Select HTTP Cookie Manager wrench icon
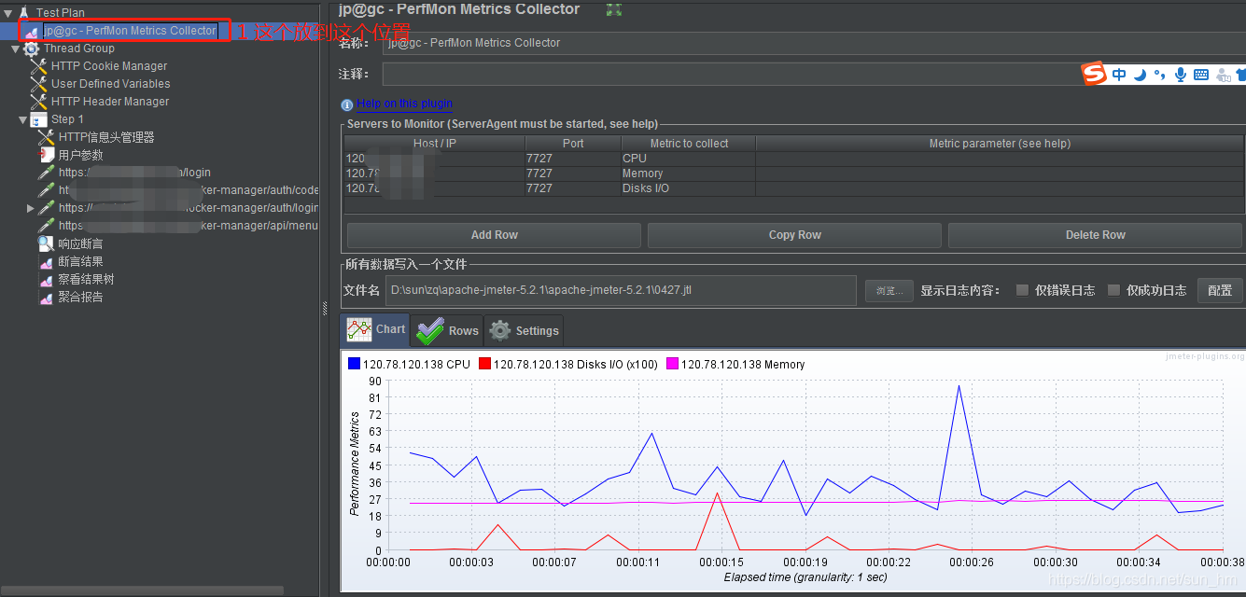Screen dimensions: 1246x597 coord(38,66)
